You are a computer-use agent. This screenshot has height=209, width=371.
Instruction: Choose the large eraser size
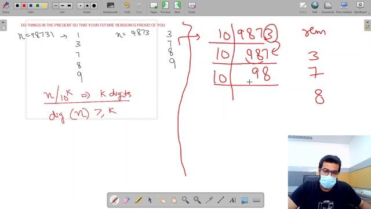pyautogui.click(x=94, y=5)
